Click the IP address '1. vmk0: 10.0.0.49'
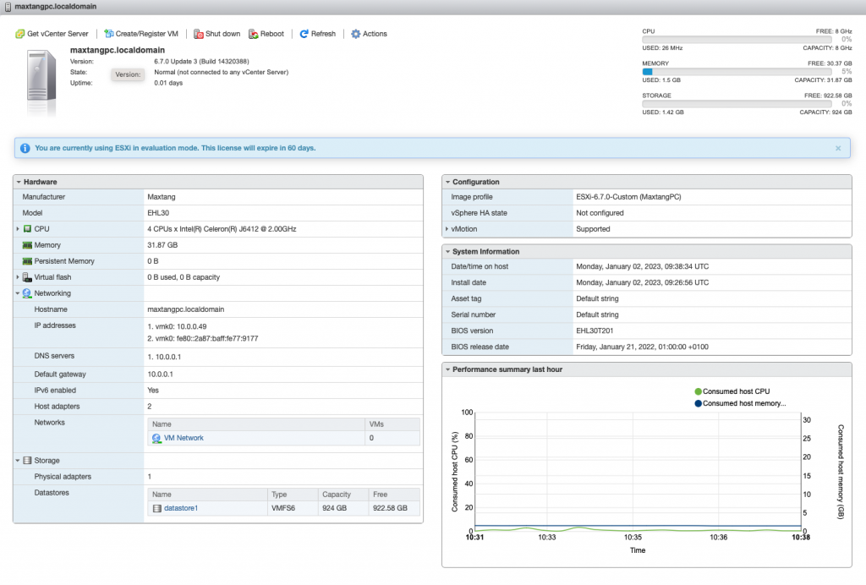This screenshot has width=866, height=585. coord(177,326)
